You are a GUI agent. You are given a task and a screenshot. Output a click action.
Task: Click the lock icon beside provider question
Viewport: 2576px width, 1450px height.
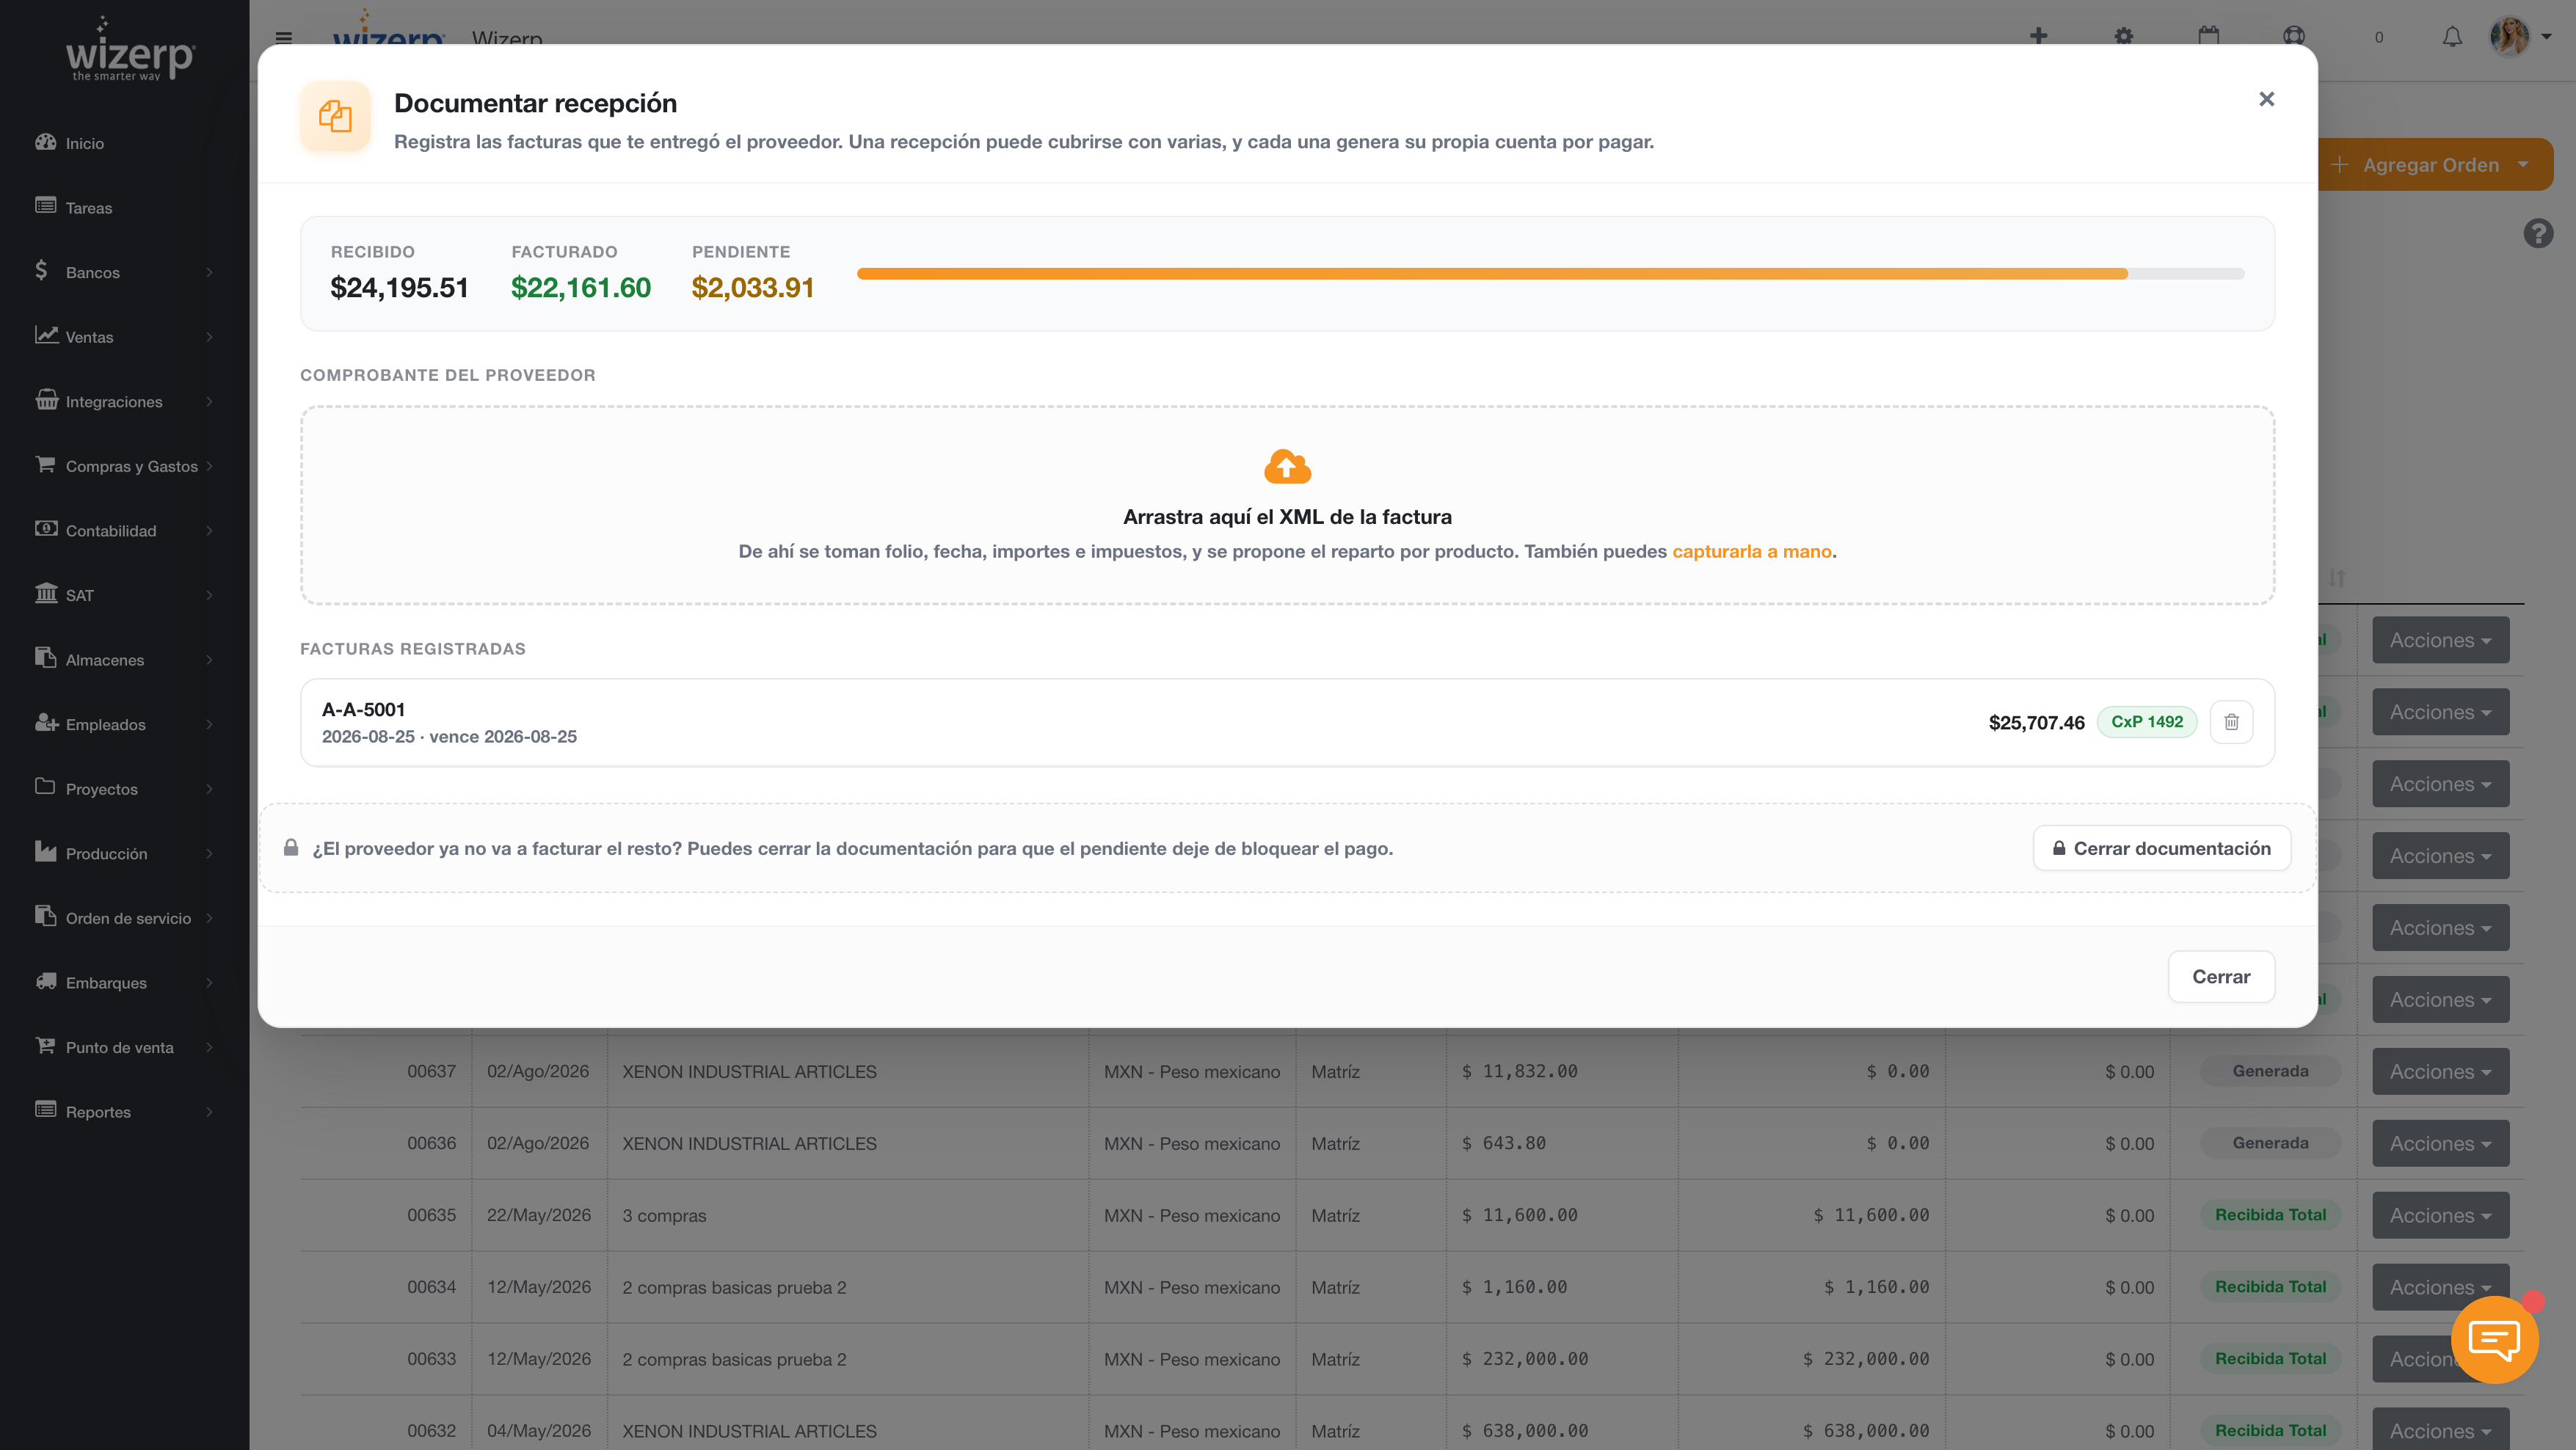click(x=291, y=848)
